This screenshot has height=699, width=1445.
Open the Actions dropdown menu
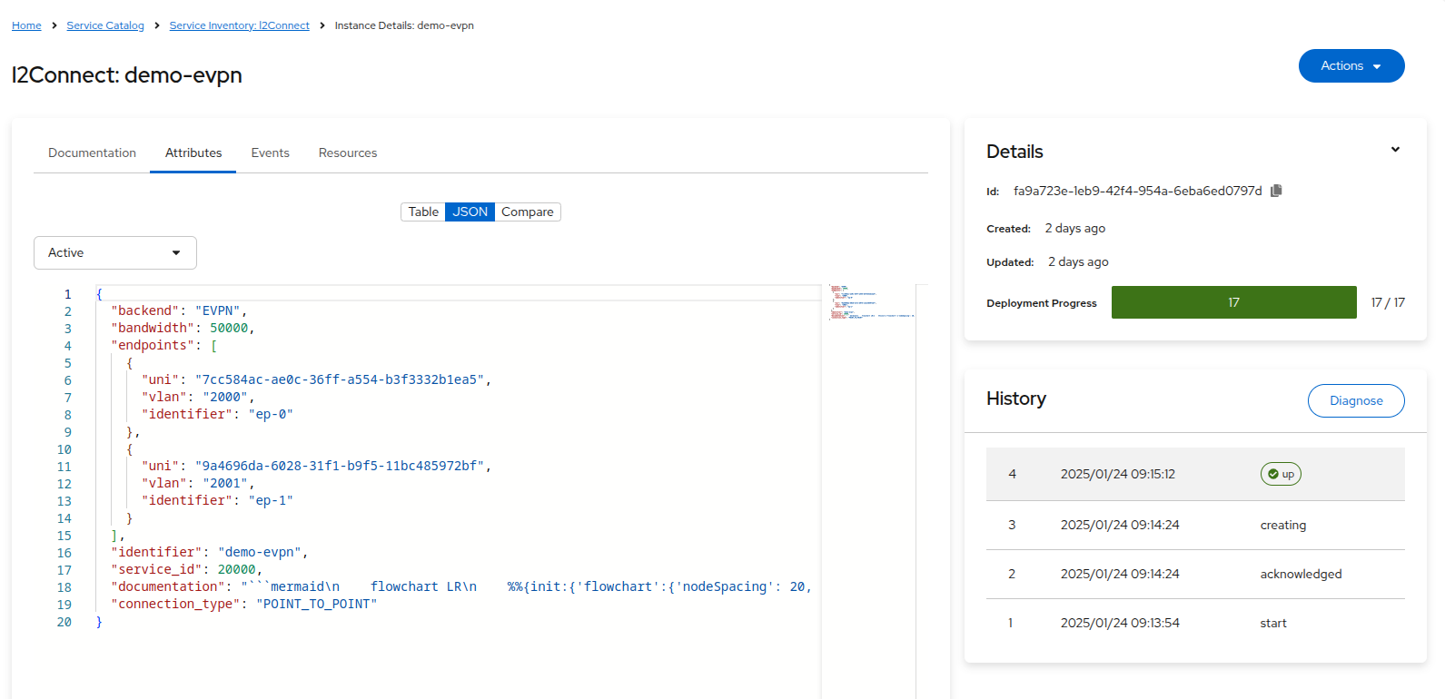click(1351, 66)
